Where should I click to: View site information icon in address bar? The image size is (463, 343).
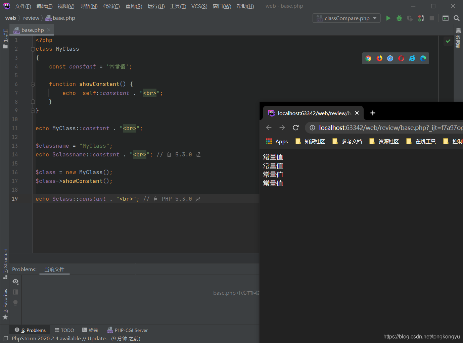pyautogui.click(x=312, y=128)
